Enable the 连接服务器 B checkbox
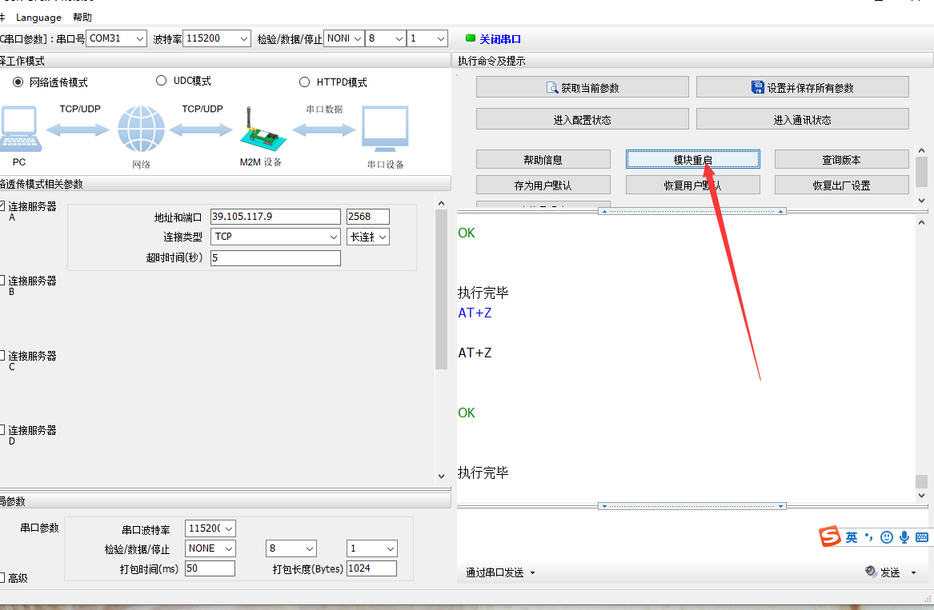 [2, 281]
